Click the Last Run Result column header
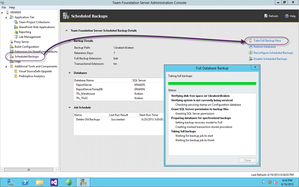This screenshot has width=299, height=187. tap(124, 115)
